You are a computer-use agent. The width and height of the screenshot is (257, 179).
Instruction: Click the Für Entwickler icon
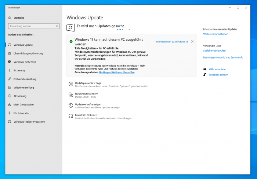tap(10, 113)
